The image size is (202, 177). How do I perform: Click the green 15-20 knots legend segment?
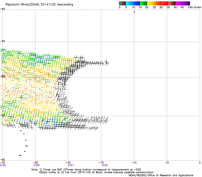[144, 3]
